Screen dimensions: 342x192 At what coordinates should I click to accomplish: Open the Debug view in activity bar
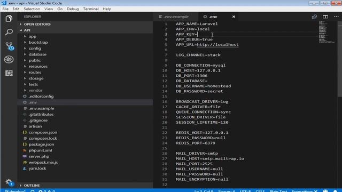[9, 59]
